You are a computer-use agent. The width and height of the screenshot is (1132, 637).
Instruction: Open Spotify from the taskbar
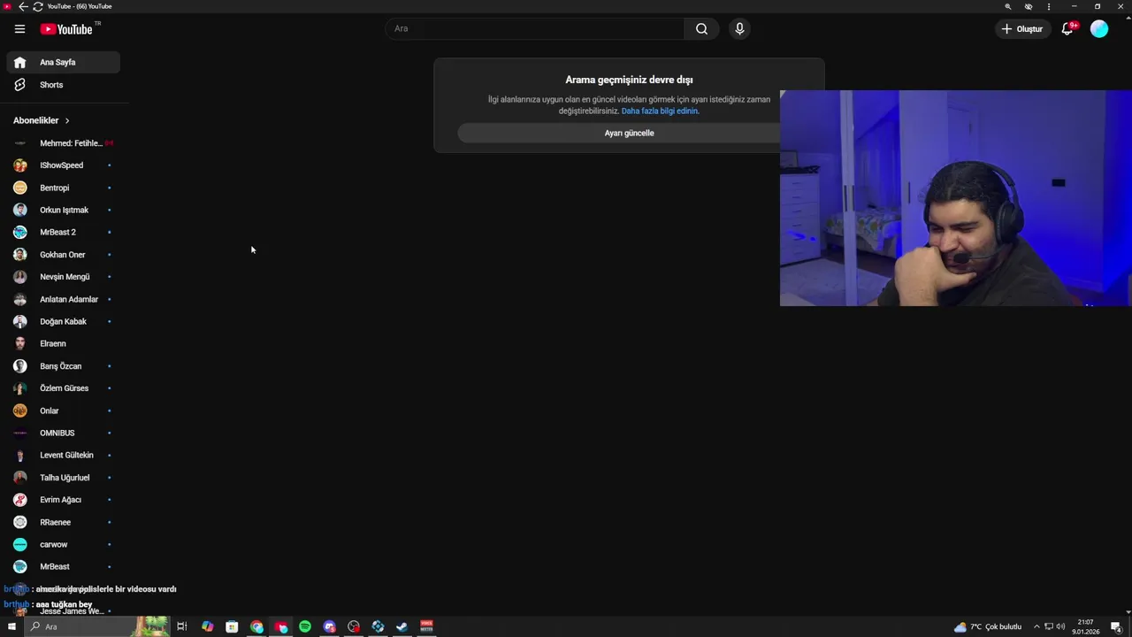305,626
